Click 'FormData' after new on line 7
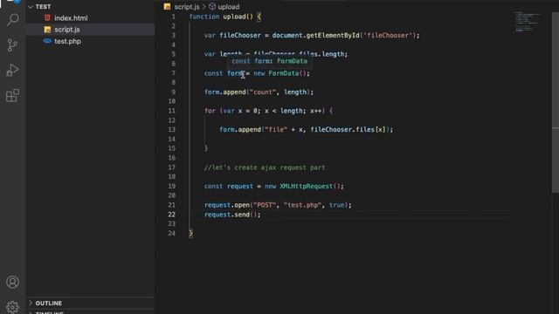 pos(283,73)
